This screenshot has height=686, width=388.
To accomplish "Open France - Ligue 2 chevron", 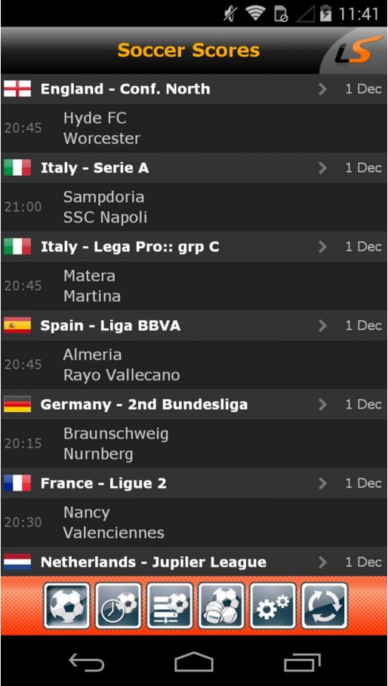I will [x=323, y=484].
